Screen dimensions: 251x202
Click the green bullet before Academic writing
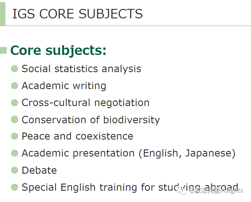tap(15, 86)
